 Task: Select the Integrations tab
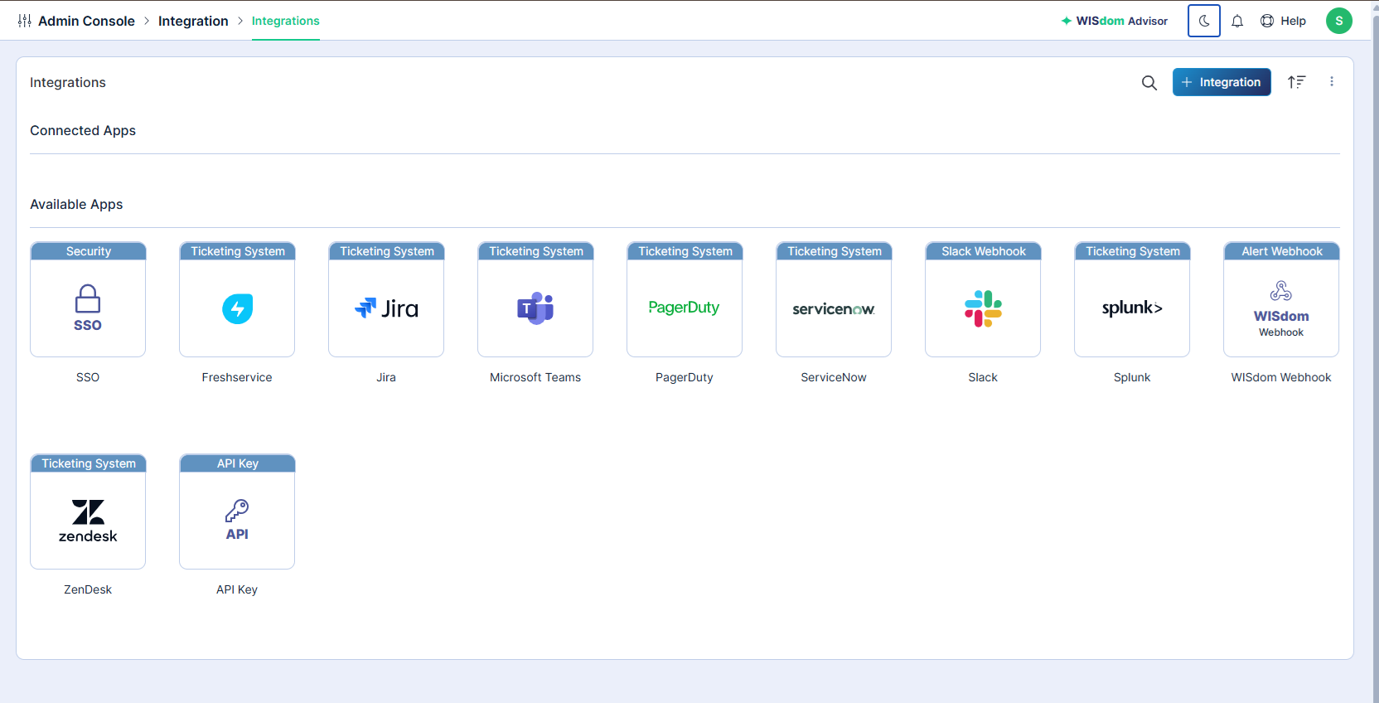tap(286, 21)
